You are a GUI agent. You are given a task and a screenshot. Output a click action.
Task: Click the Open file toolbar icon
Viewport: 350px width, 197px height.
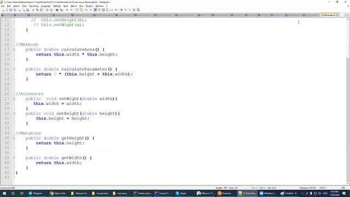click(x=7, y=10)
